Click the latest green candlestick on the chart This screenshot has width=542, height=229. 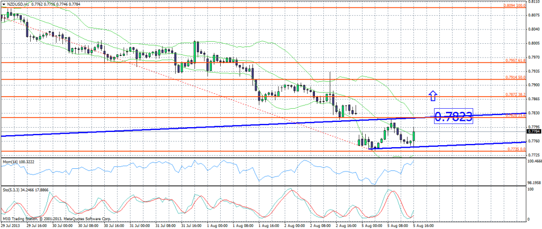click(x=413, y=136)
